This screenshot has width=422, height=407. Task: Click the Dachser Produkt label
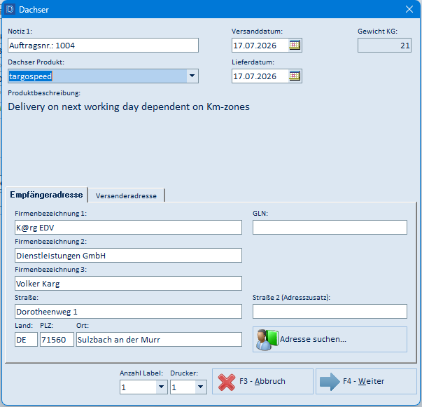[x=36, y=62]
